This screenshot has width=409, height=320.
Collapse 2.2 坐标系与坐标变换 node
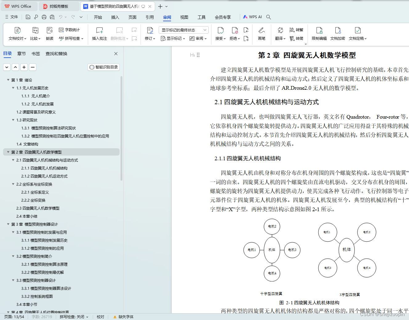click(x=13, y=184)
